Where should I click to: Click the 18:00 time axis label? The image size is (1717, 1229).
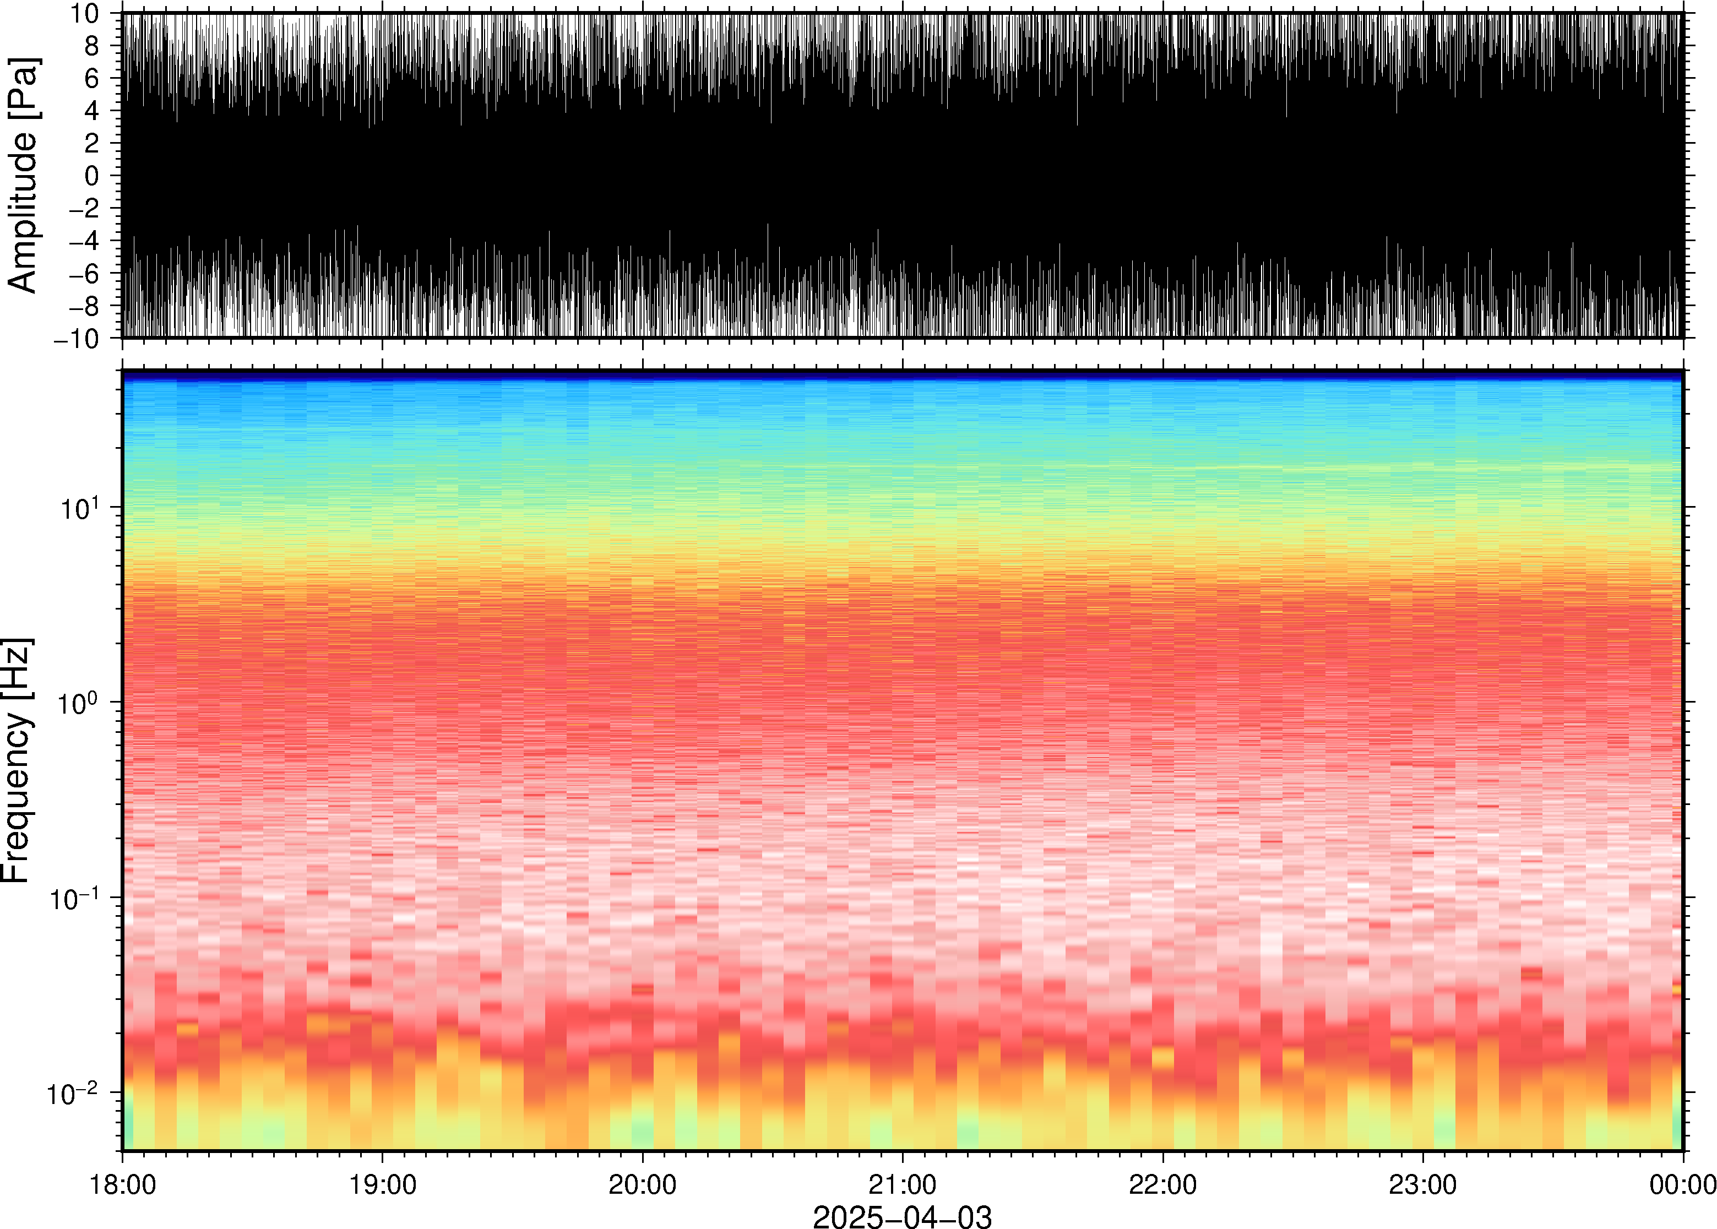coord(123,1184)
